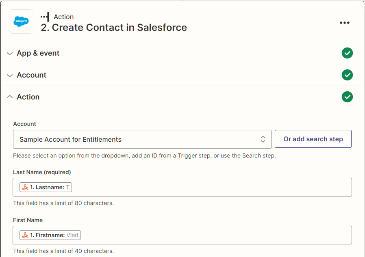Select the 1. Firstname: Vlad mapped pill

(x=50, y=235)
